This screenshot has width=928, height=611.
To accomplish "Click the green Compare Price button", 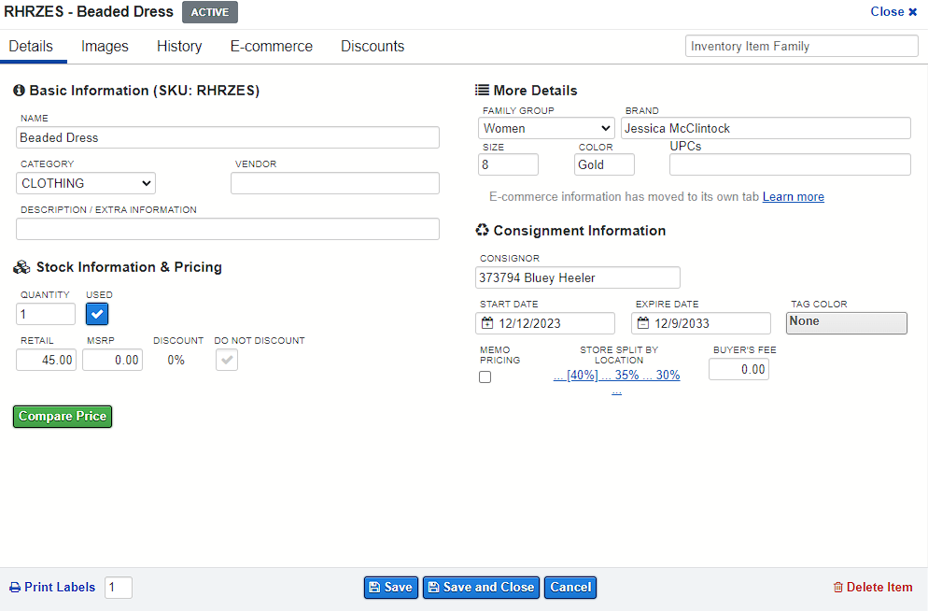I will point(63,417).
